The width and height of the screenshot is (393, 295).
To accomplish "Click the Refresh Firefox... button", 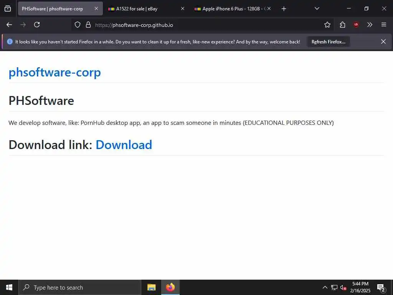I will (329, 42).
